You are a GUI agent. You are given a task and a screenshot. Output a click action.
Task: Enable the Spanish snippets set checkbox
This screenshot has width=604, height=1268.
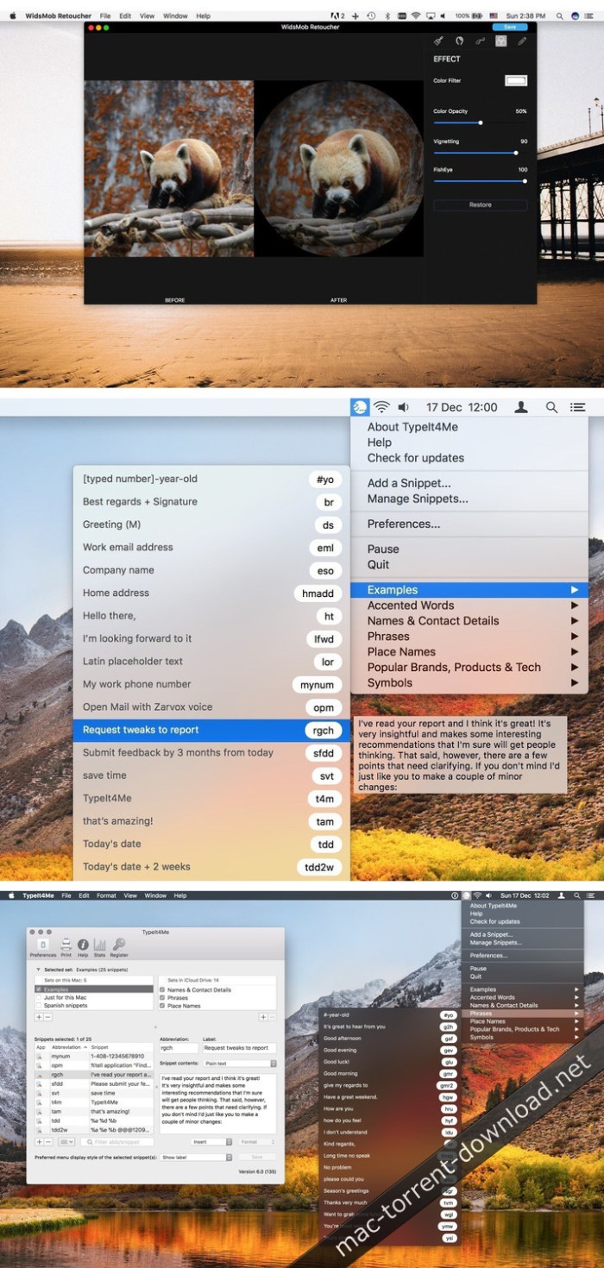pos(39,1006)
